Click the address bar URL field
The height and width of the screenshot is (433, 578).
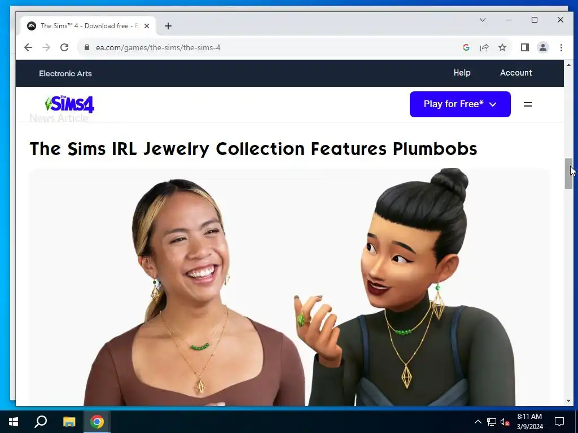pos(273,47)
